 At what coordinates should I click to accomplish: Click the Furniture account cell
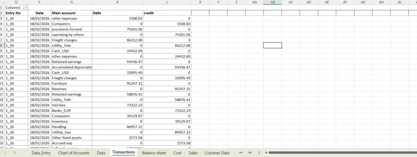pos(72,83)
